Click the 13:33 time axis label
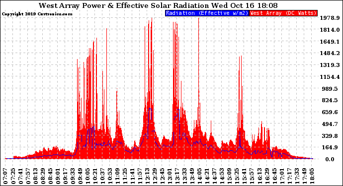This screenshot has width=343, height=186. coord(184,176)
